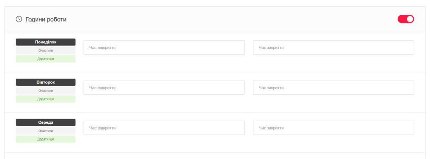The width and height of the screenshot is (430, 159).
Task: Open Середа Час відкриття time field
Action: click(164, 128)
